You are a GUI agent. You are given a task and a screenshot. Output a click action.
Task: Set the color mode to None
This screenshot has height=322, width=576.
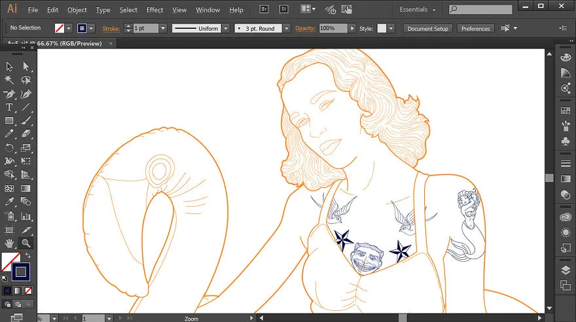tap(28, 291)
